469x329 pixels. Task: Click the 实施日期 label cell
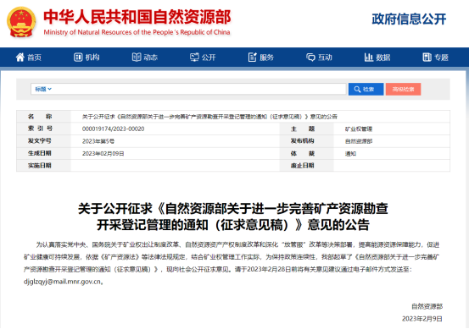[43, 166]
